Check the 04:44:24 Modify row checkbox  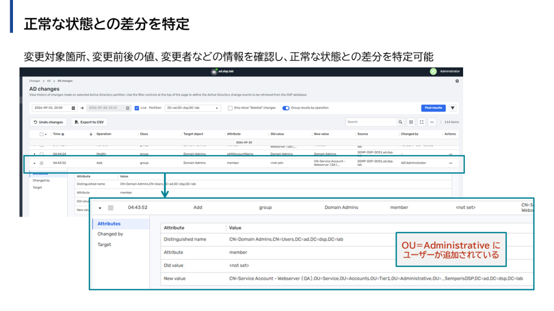tap(41, 154)
